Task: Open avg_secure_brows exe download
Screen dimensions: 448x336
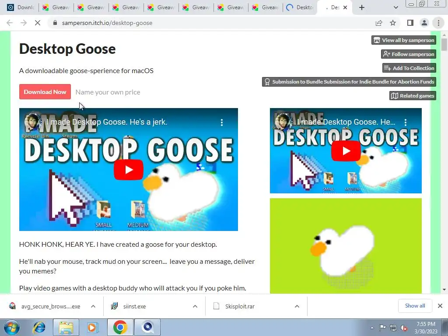Action: pos(44,306)
